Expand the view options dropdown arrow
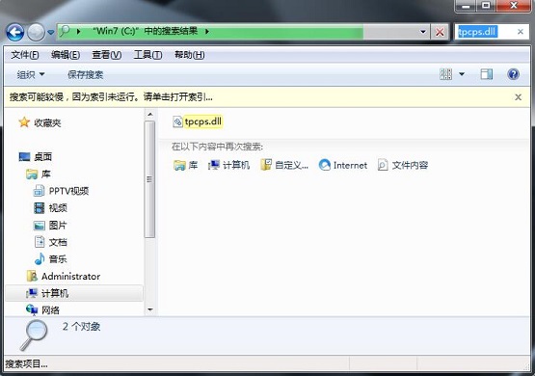535x376 pixels. [462, 74]
